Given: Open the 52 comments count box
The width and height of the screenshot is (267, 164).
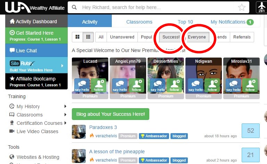Looking at the screenshot, I should click(250, 130).
